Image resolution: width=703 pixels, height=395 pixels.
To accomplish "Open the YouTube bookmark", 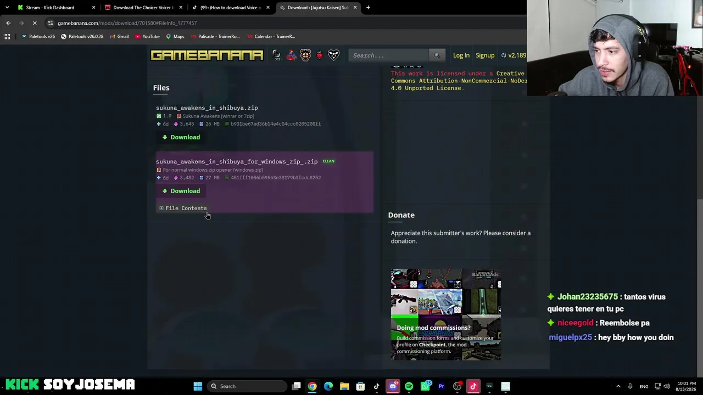I will click(147, 37).
